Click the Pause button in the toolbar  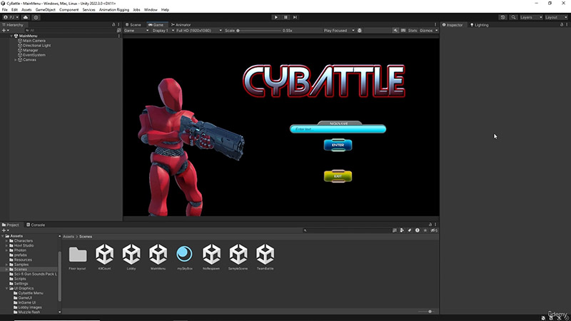(286, 17)
